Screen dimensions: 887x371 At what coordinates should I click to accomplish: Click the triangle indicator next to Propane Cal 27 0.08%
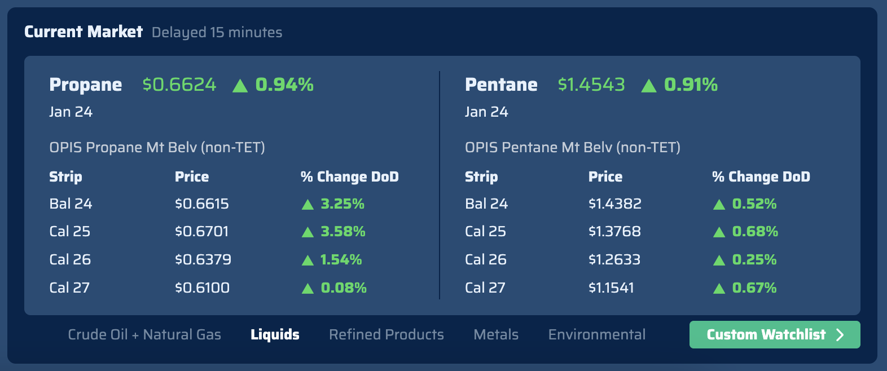point(308,288)
